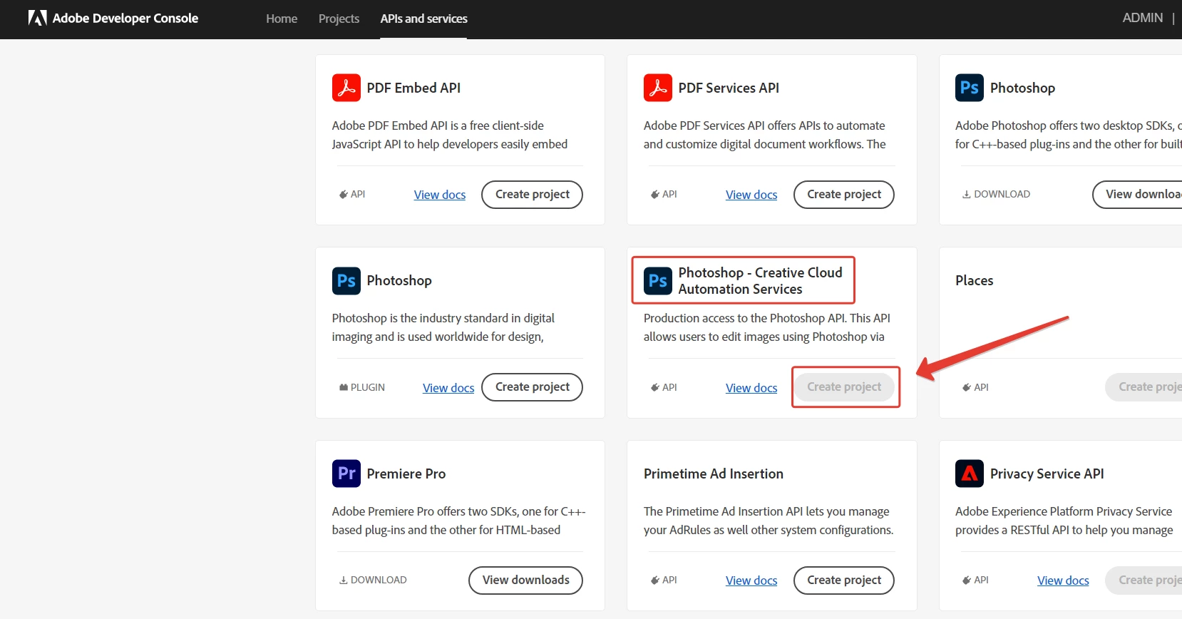Screen dimensions: 1182x619
Task: Click the Ps icon on Photoshop plugin card
Action: (x=346, y=281)
